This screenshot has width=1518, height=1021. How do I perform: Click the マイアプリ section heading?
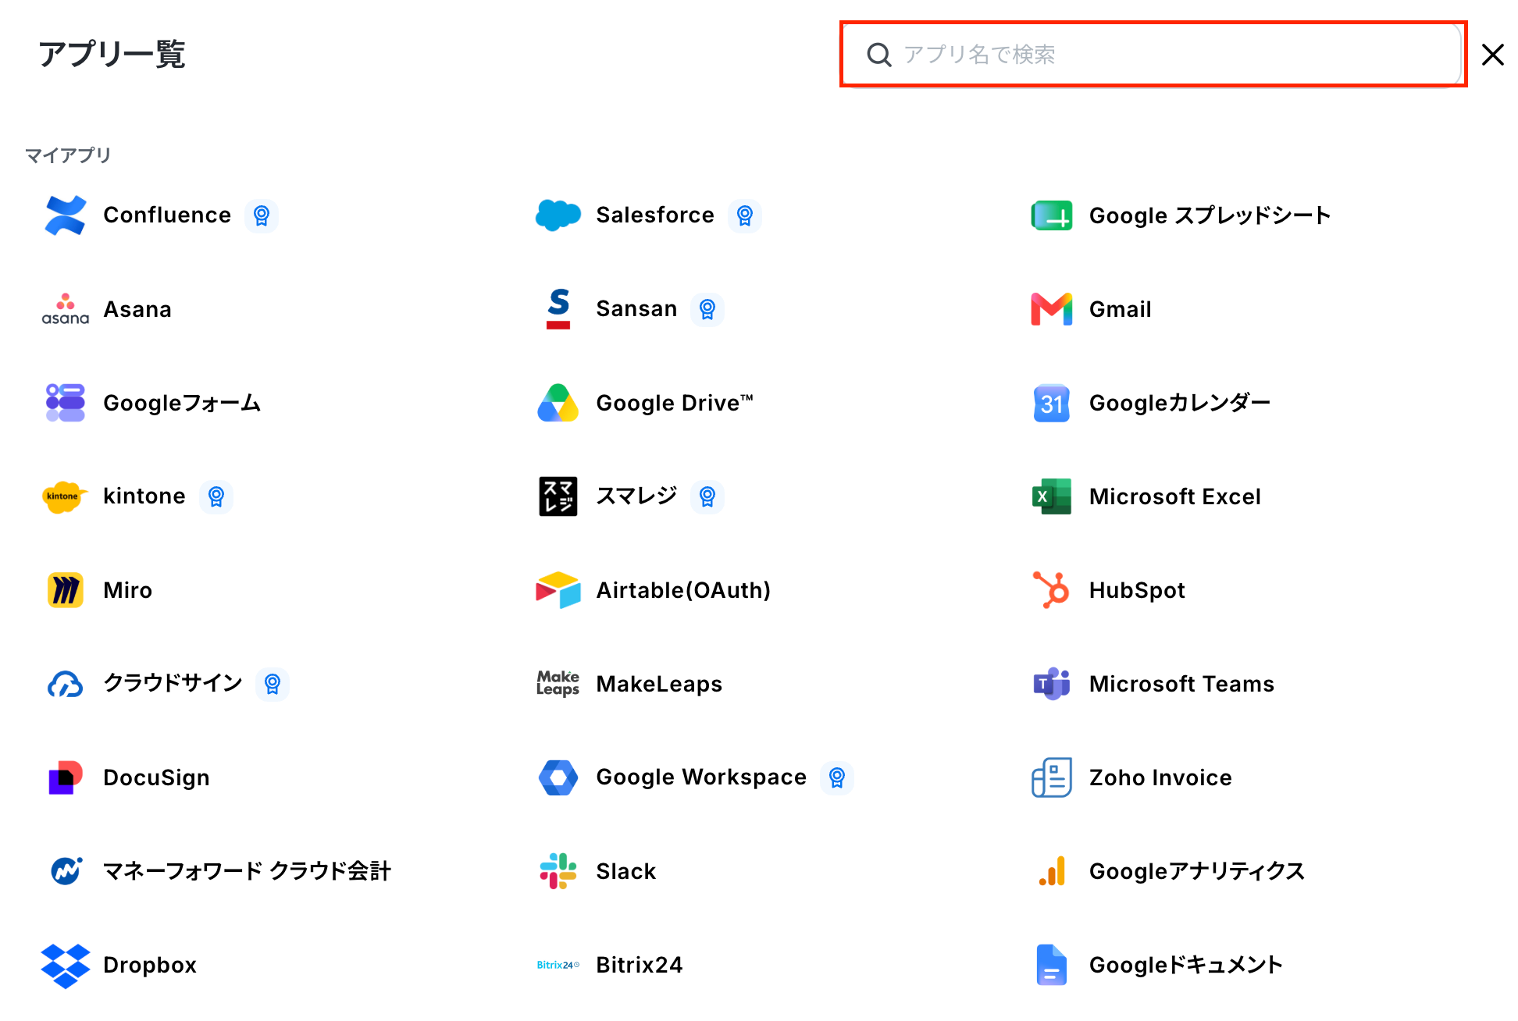pyautogui.click(x=68, y=155)
